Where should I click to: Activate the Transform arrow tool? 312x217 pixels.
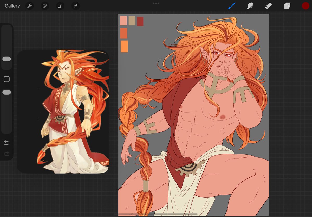click(x=75, y=6)
